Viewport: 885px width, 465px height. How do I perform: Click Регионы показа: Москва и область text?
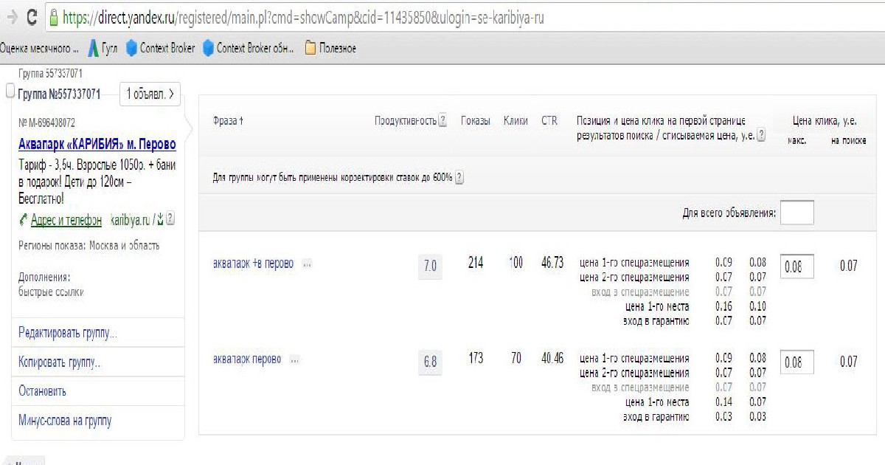(x=88, y=246)
